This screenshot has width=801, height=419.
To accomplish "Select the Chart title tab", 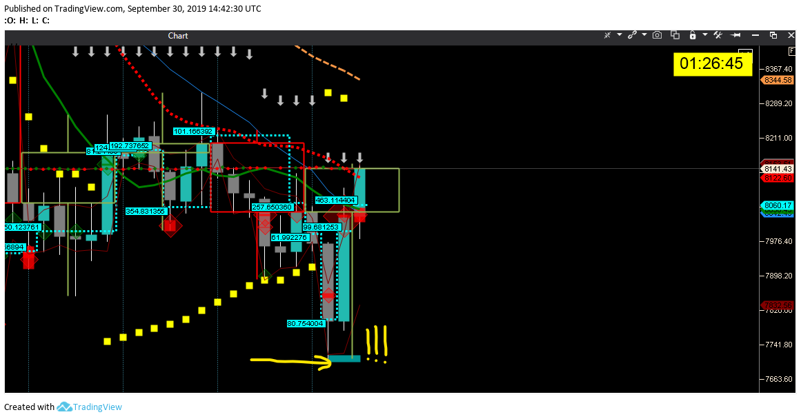I will (x=178, y=36).
